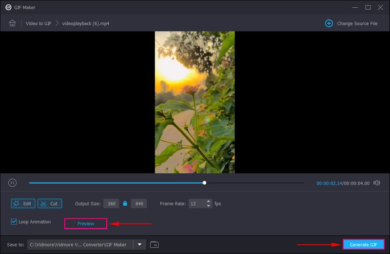
Task: Click the output width field showing 360
Action: click(x=112, y=203)
